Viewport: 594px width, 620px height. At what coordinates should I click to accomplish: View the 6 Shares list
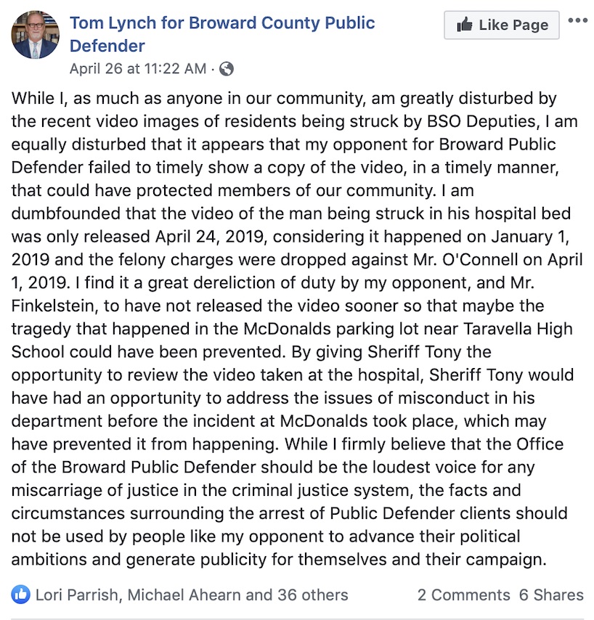[x=551, y=595]
